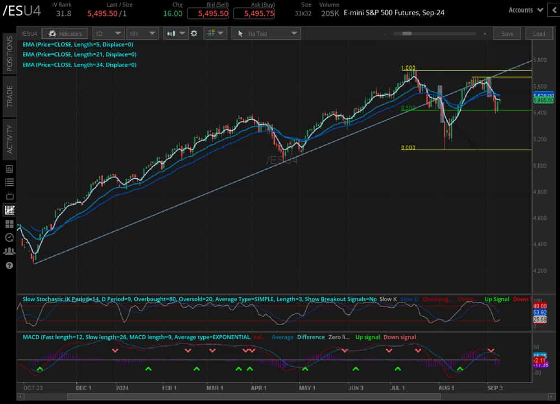Viewport: 560px width, 404px height.
Task: Open the clock checkmark sidebar icon
Action: [10, 238]
